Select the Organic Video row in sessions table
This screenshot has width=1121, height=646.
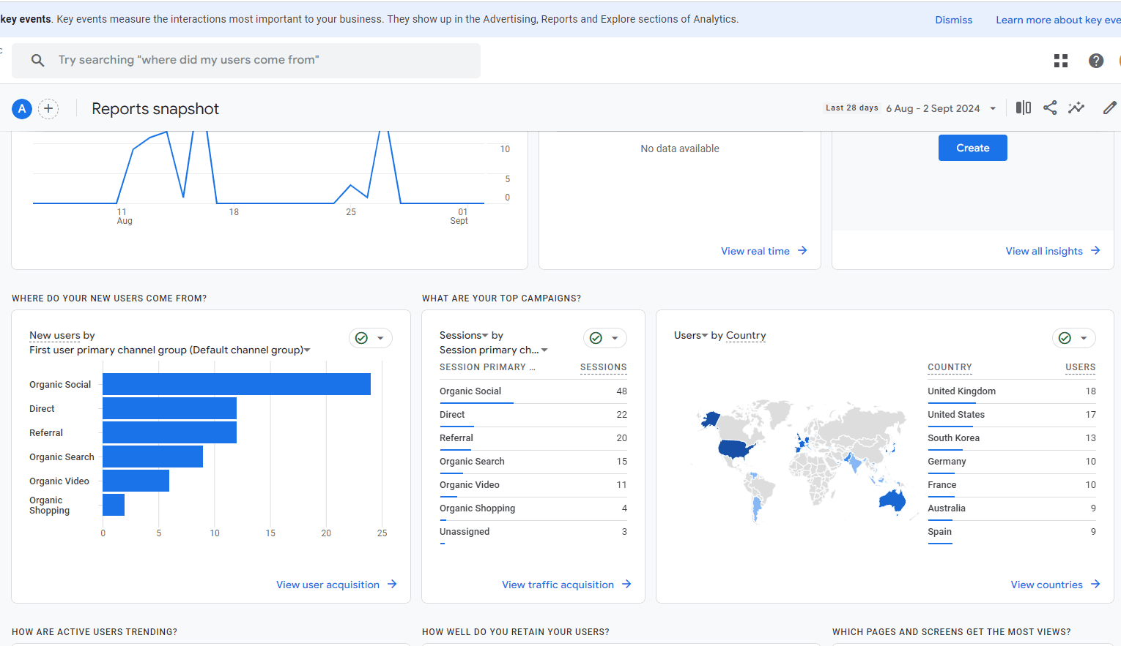(x=533, y=485)
